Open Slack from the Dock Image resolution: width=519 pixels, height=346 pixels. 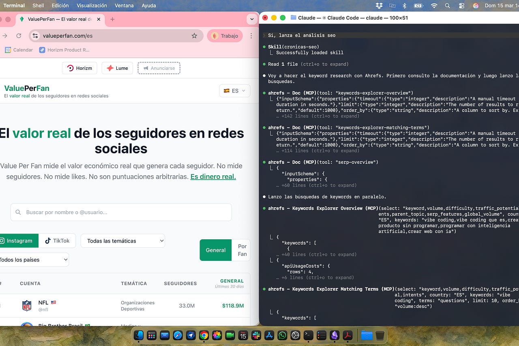(x=256, y=335)
